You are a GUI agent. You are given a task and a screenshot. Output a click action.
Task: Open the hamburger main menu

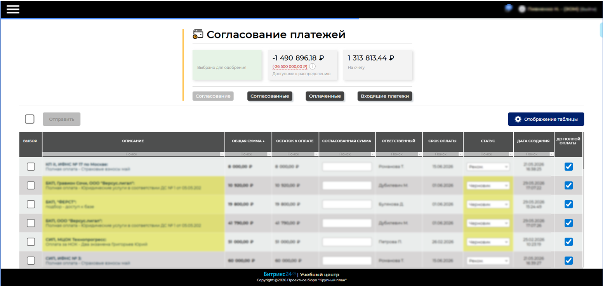click(13, 9)
